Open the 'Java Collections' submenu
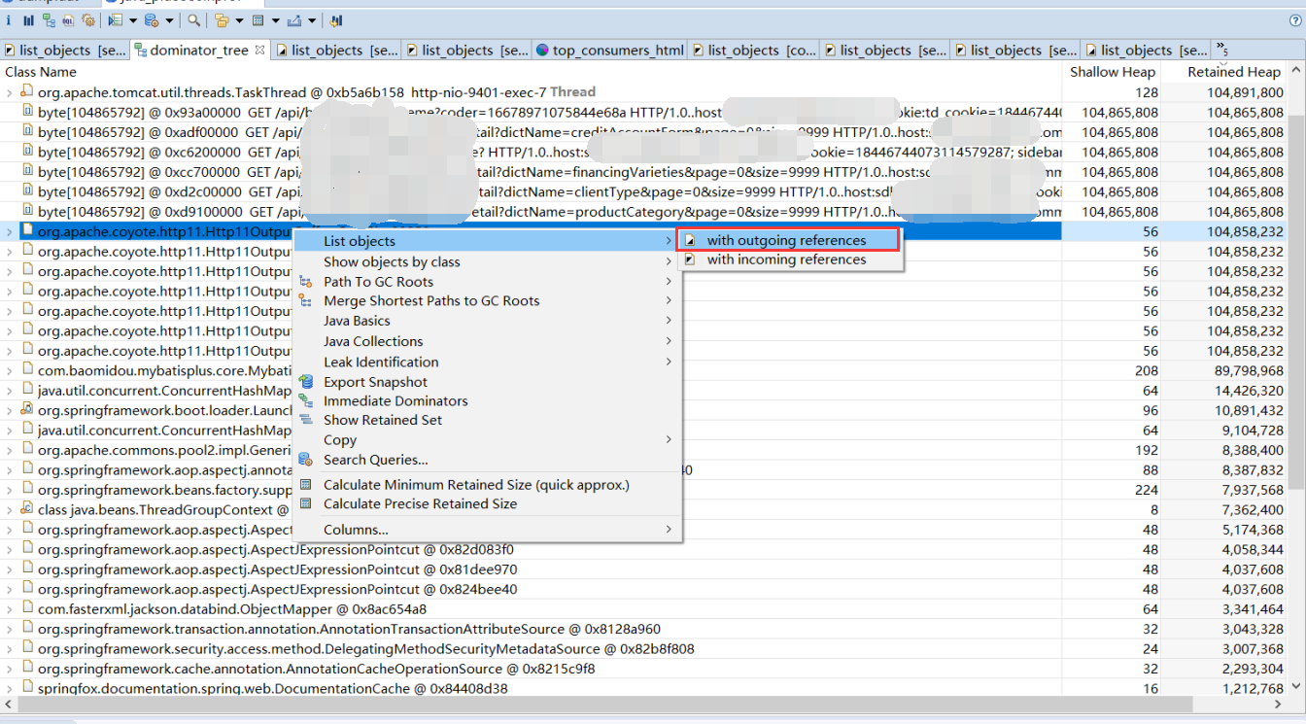This screenshot has height=724, width=1306. 486,341
